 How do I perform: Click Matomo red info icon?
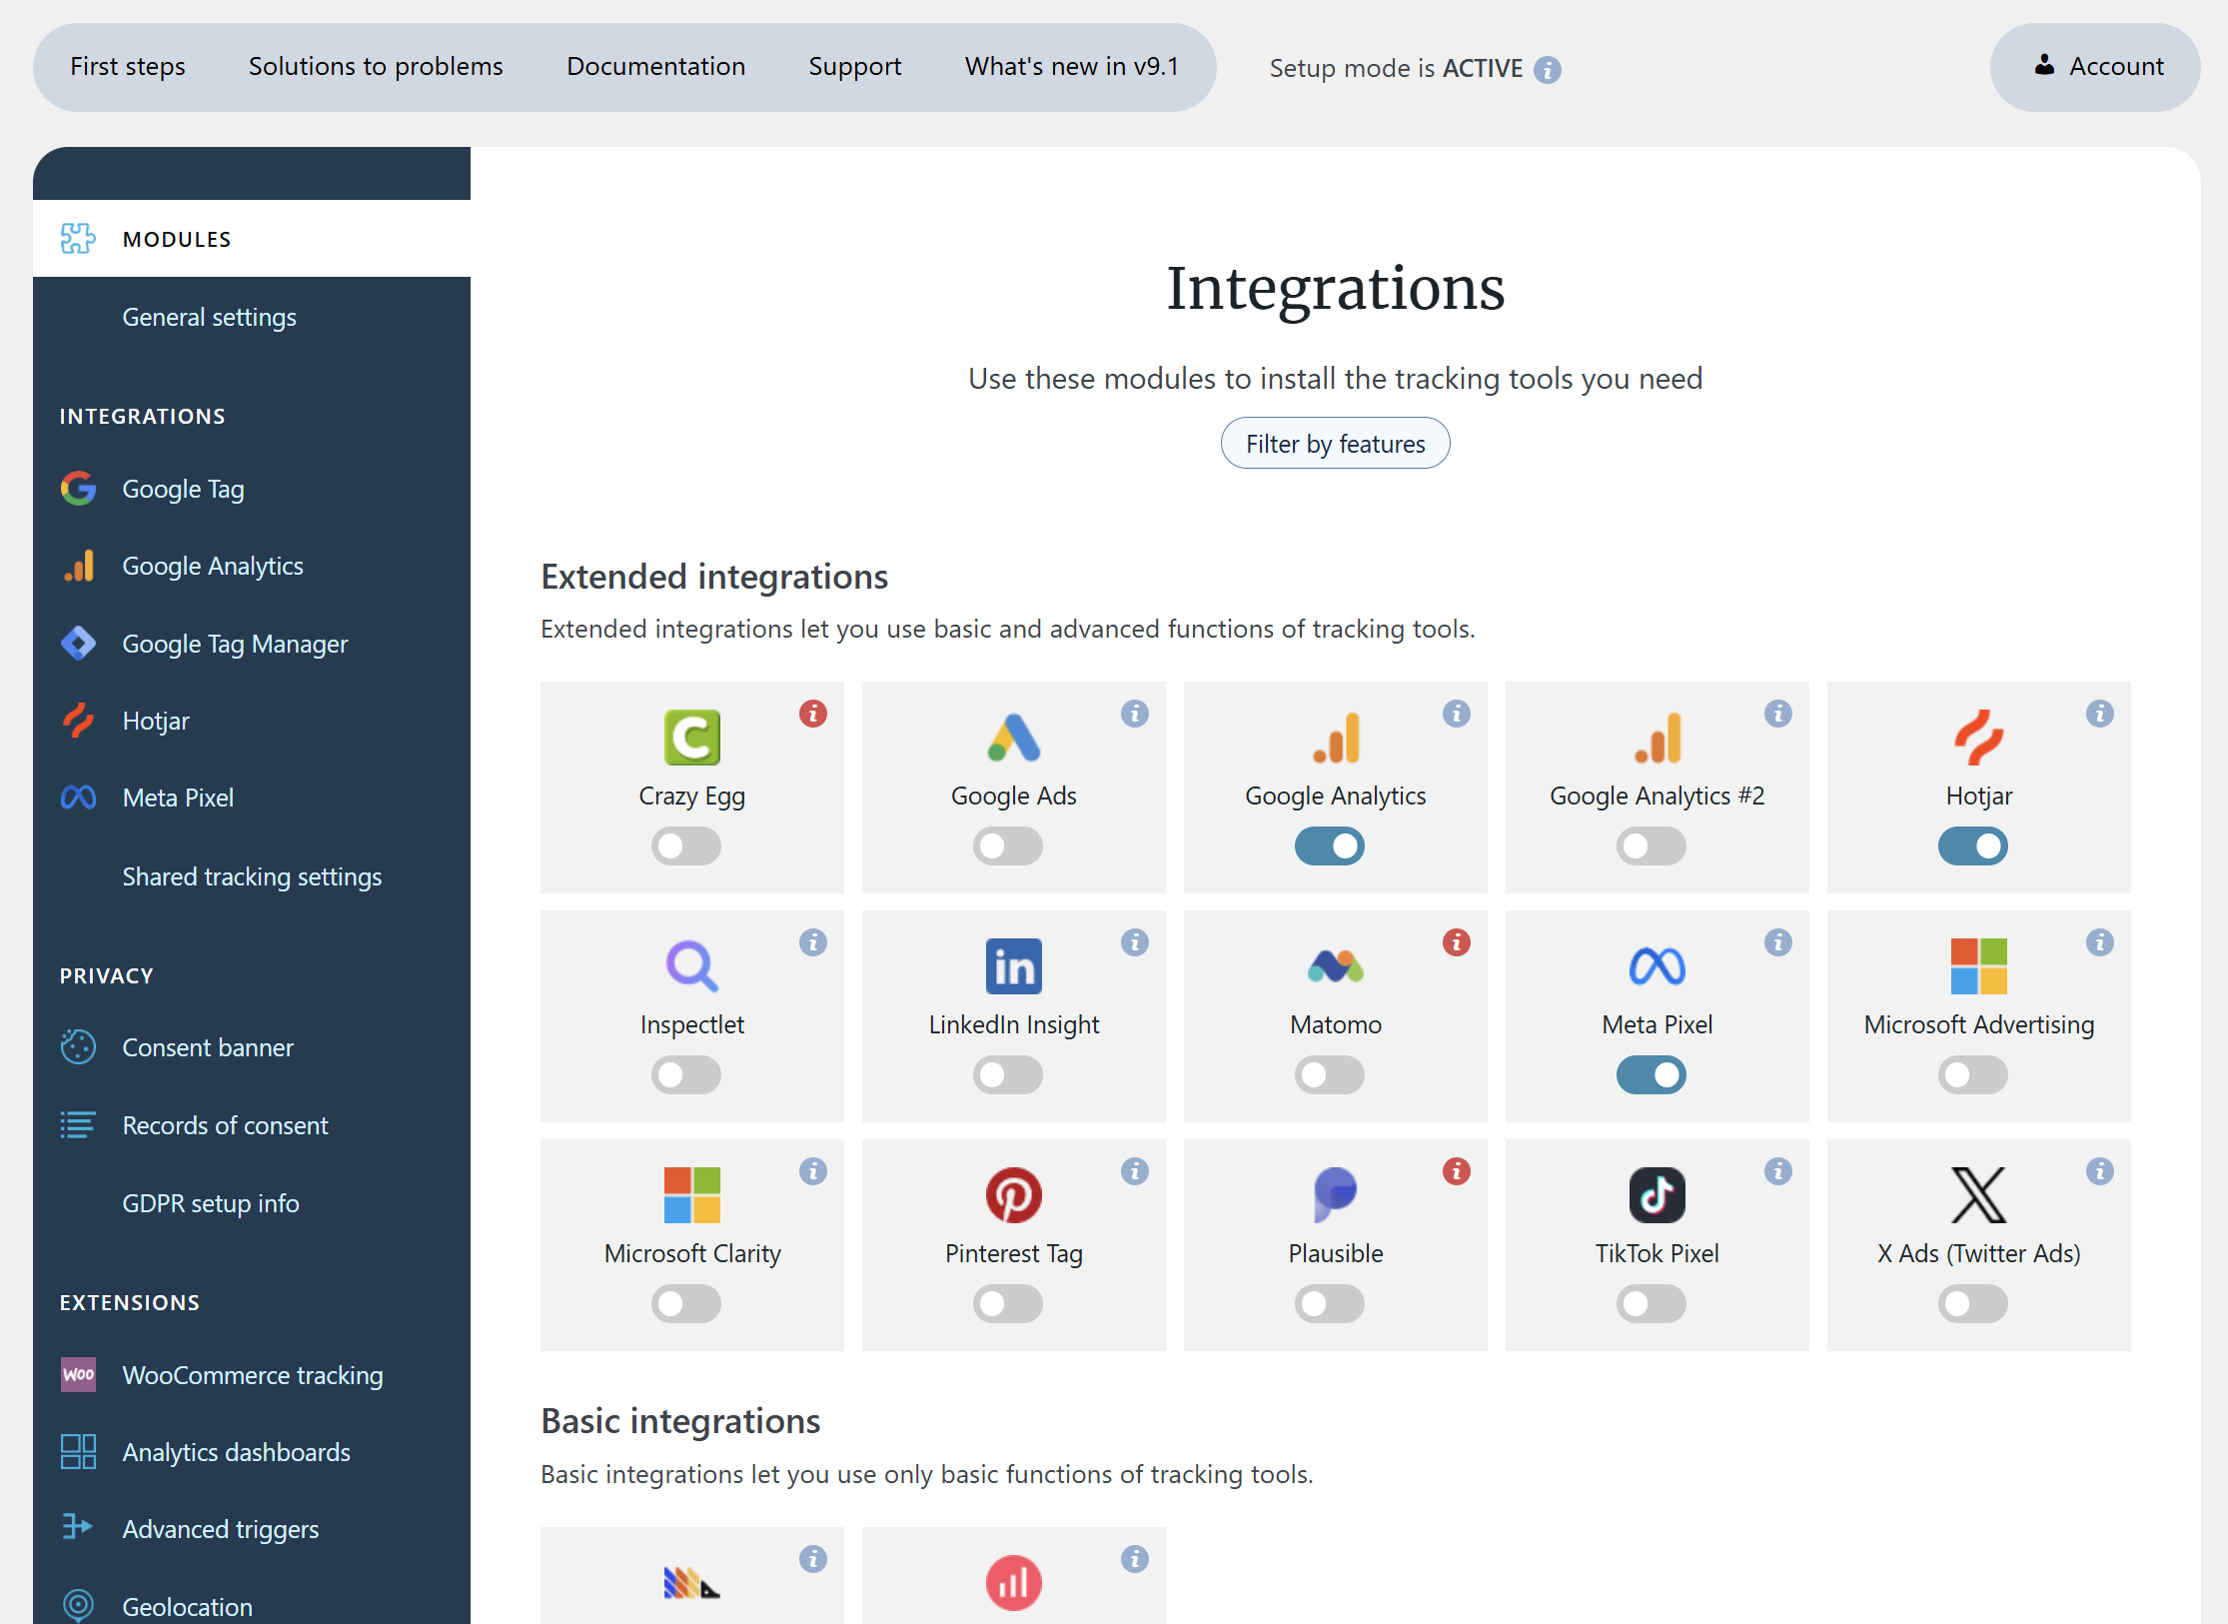tap(1457, 942)
